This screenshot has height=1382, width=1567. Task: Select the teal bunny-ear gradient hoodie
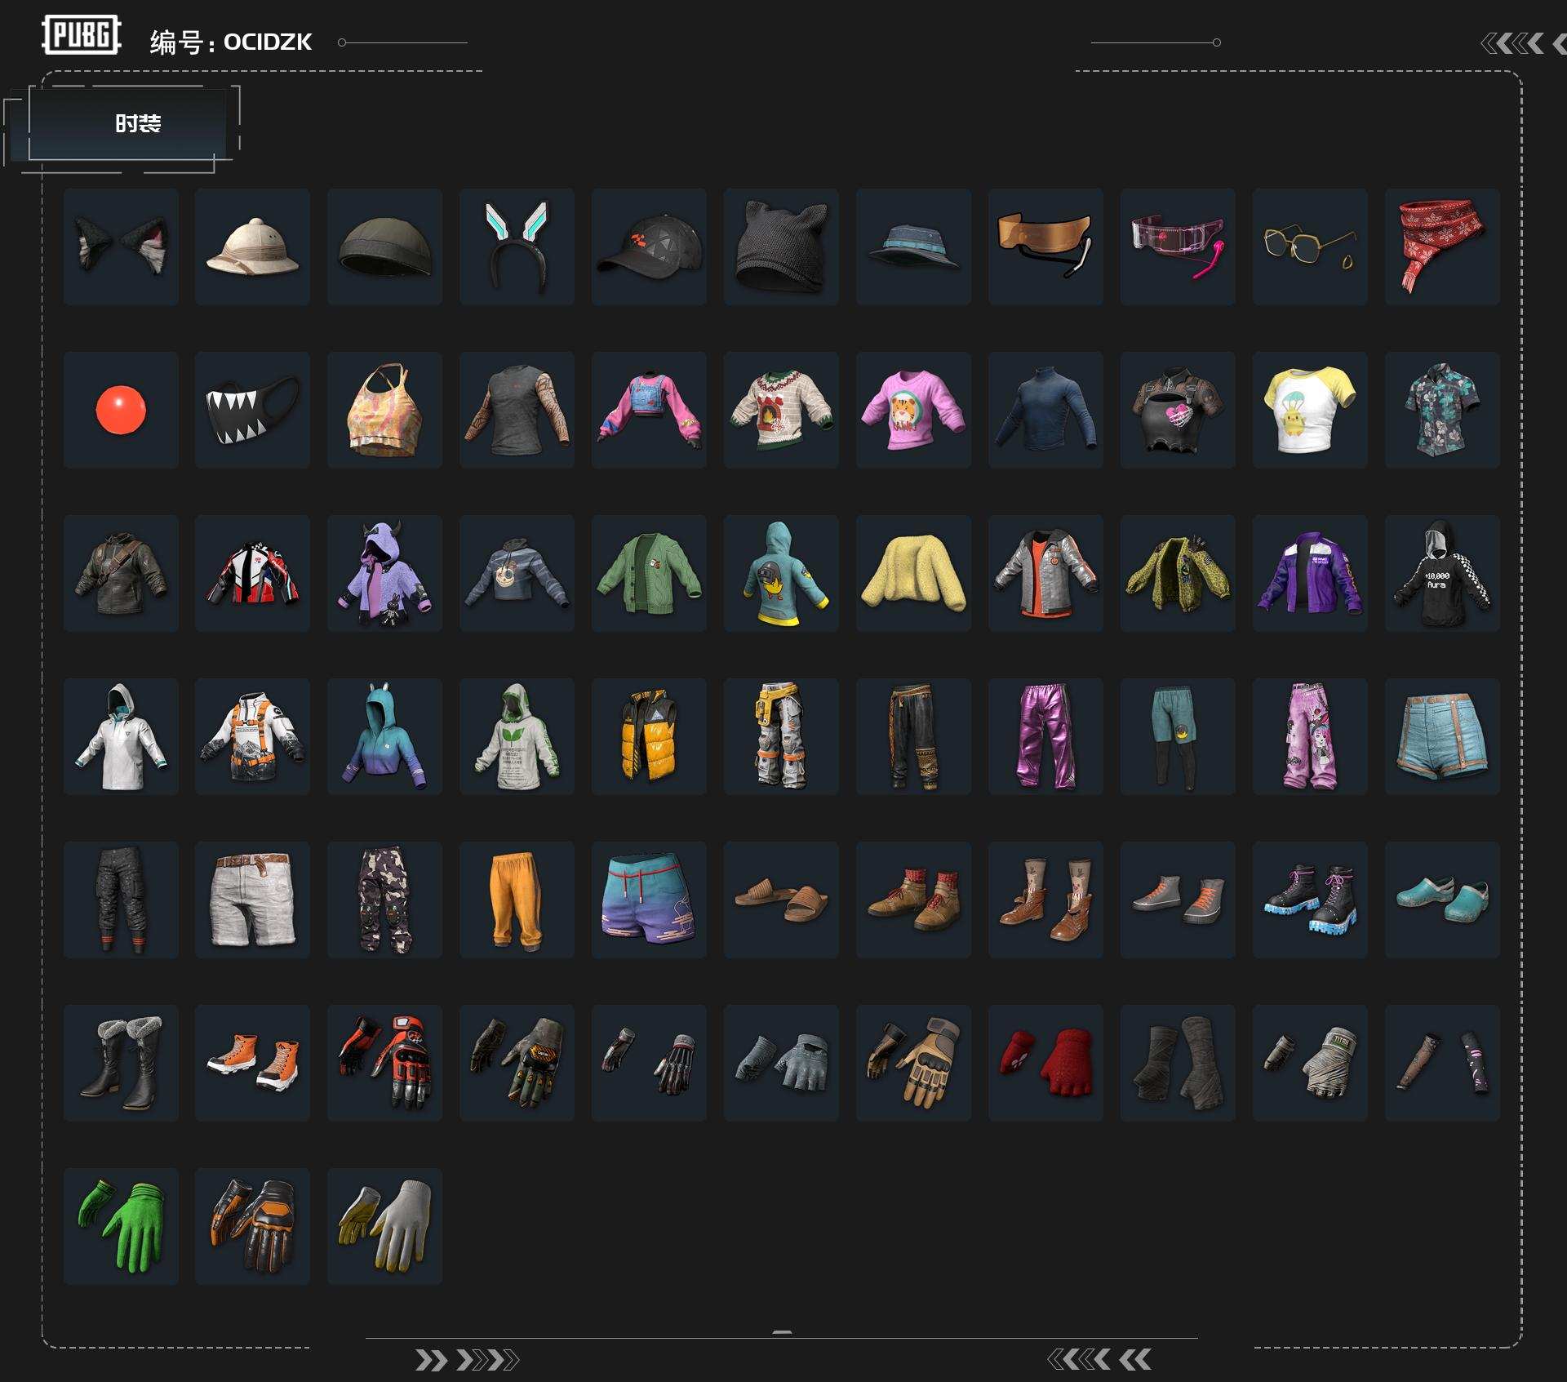tap(385, 736)
